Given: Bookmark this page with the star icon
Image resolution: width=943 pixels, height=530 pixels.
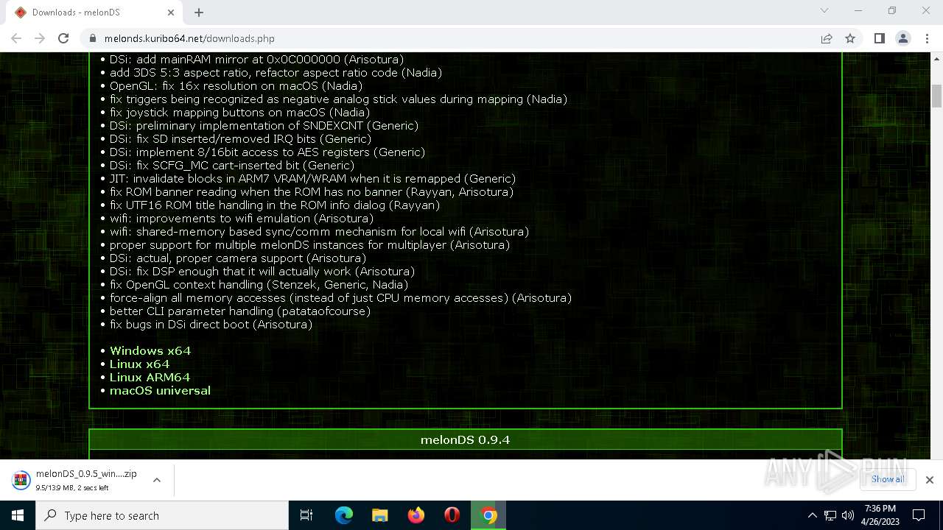Looking at the screenshot, I should pos(850,38).
